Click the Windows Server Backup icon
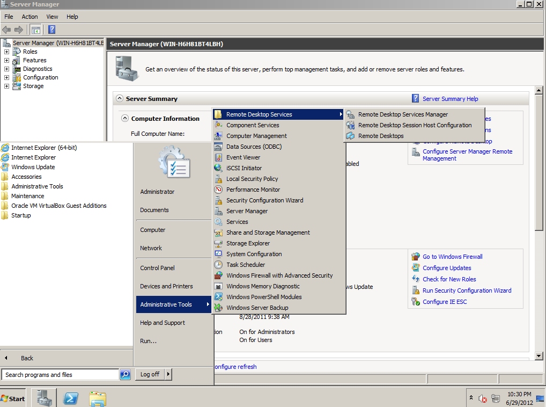Viewport: 546px width, 407px height. [218, 308]
